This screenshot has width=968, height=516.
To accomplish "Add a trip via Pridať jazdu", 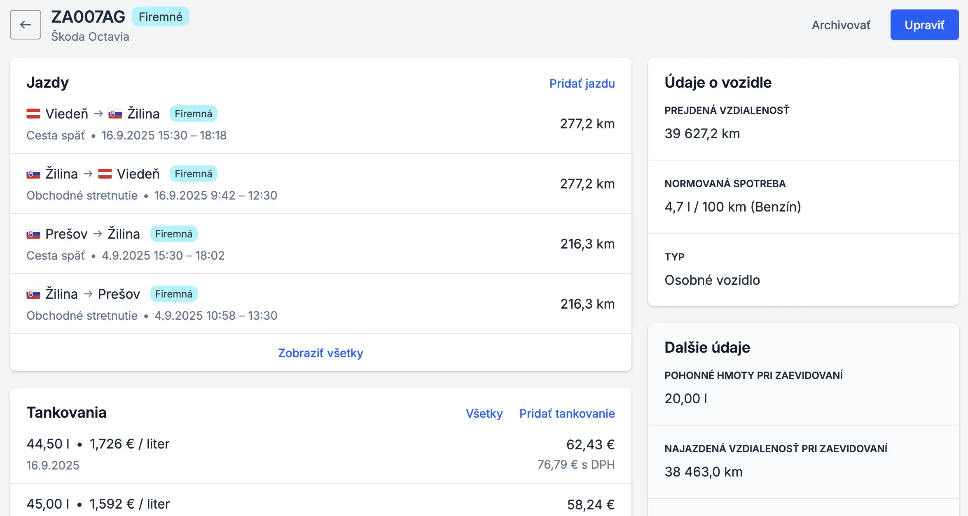I will [x=582, y=83].
